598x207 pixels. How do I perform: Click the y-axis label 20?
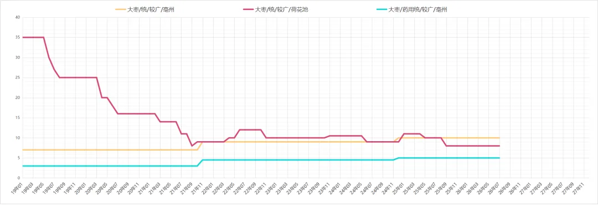(18, 97)
